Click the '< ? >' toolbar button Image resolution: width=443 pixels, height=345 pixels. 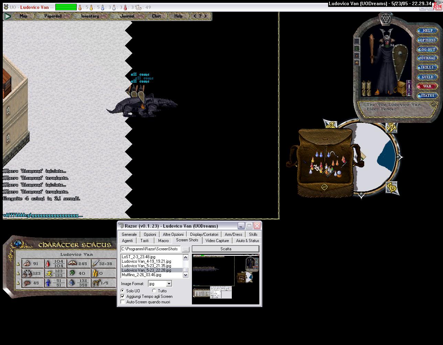pos(200,16)
